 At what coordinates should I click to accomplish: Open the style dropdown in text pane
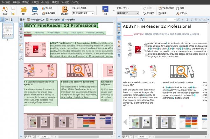point(129,19)
